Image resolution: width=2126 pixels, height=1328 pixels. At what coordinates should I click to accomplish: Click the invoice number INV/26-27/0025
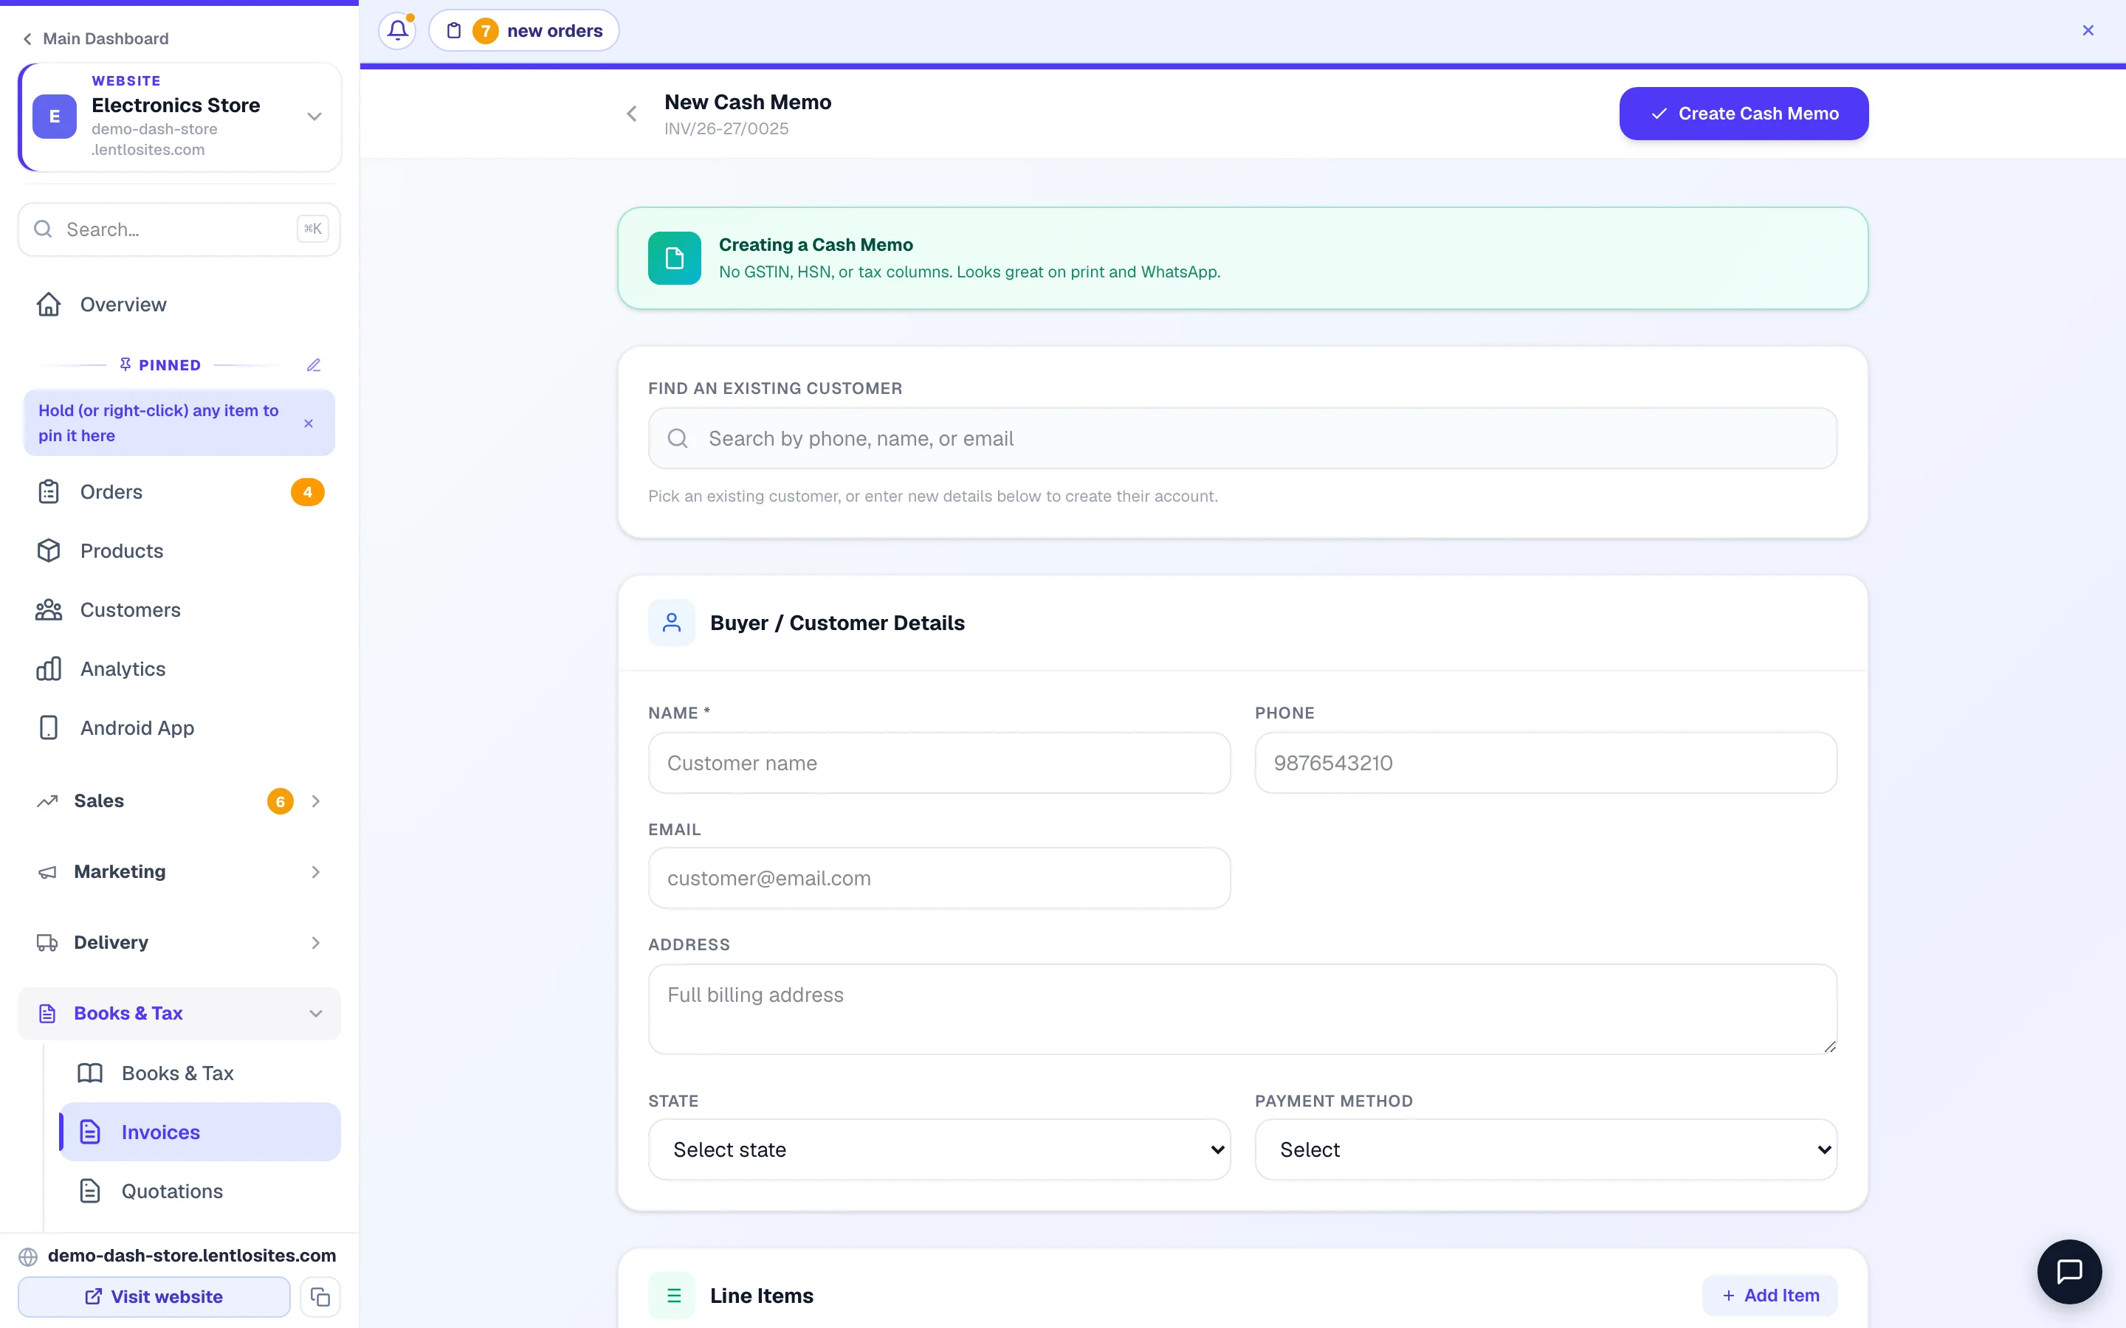pos(726,129)
